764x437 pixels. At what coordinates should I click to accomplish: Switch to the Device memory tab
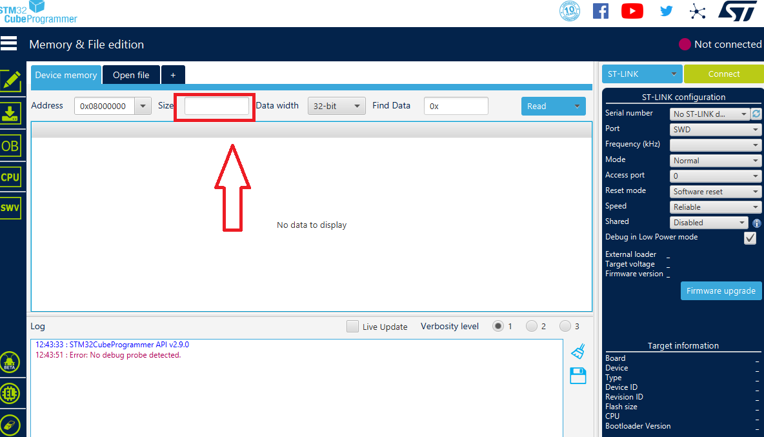pos(66,75)
